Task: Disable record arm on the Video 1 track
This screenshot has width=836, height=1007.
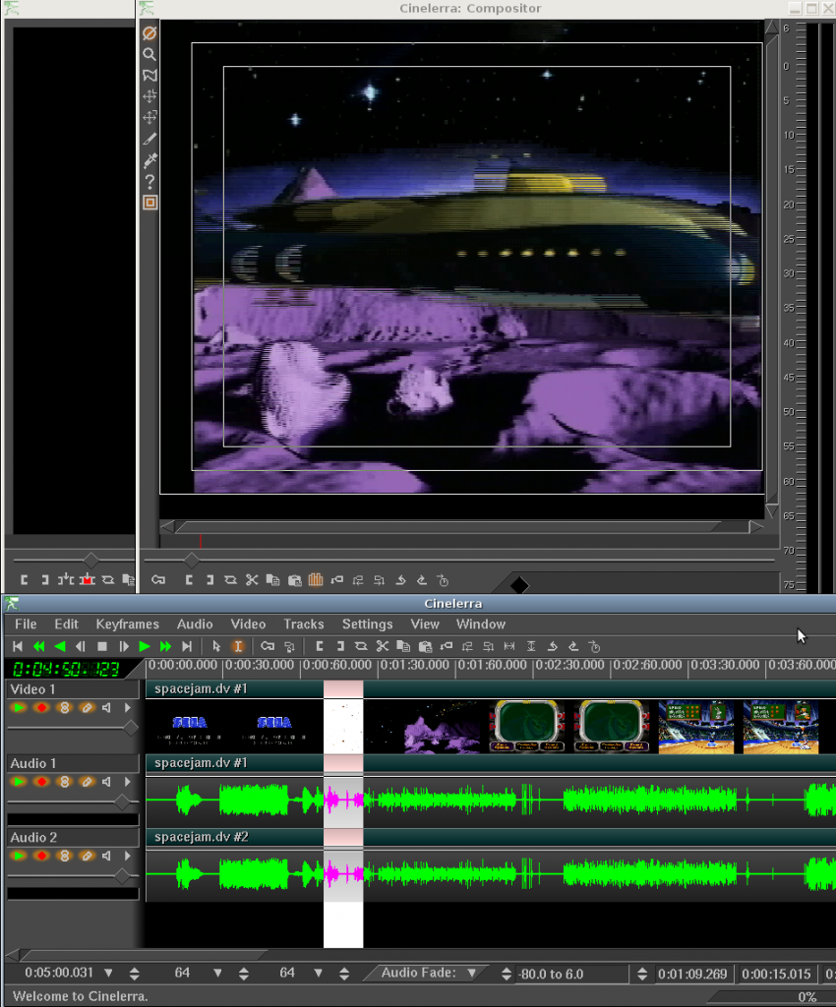Action: pos(42,707)
